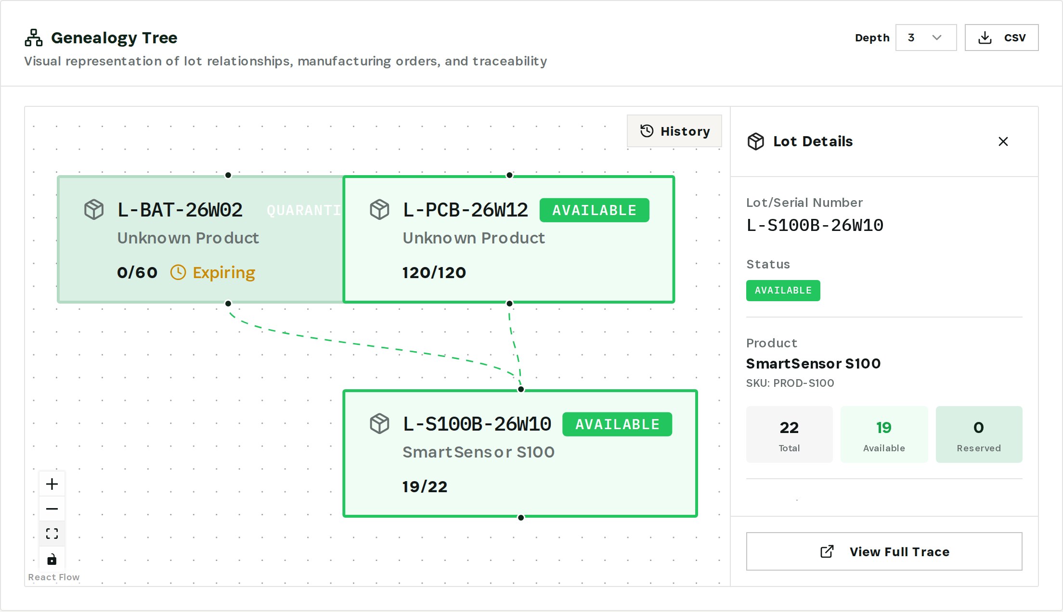Click the package icon on L-PCB-26W12
1063x612 pixels.
click(379, 210)
